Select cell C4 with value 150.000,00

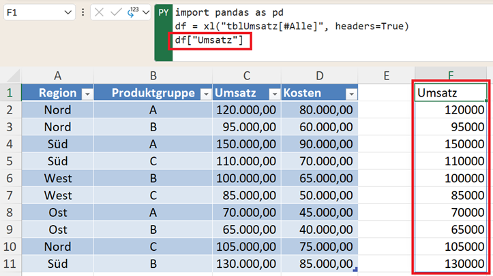click(x=246, y=145)
